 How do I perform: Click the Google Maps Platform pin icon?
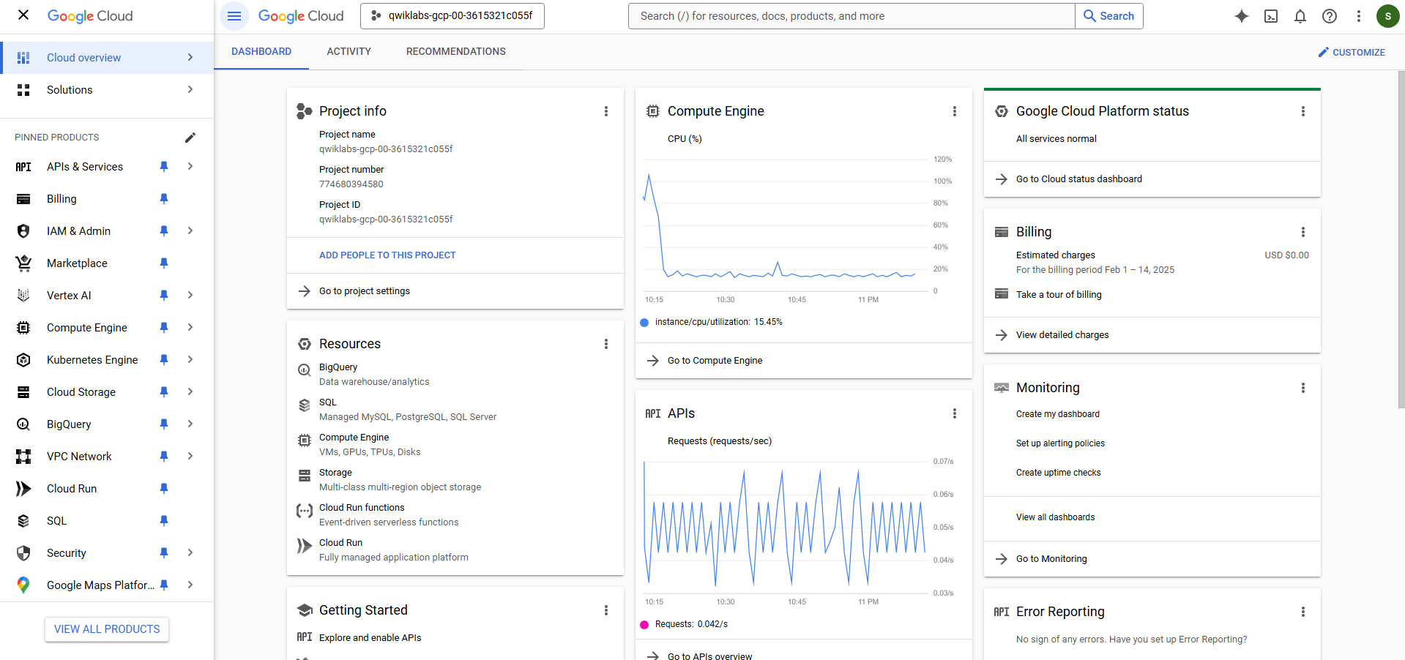point(23,585)
